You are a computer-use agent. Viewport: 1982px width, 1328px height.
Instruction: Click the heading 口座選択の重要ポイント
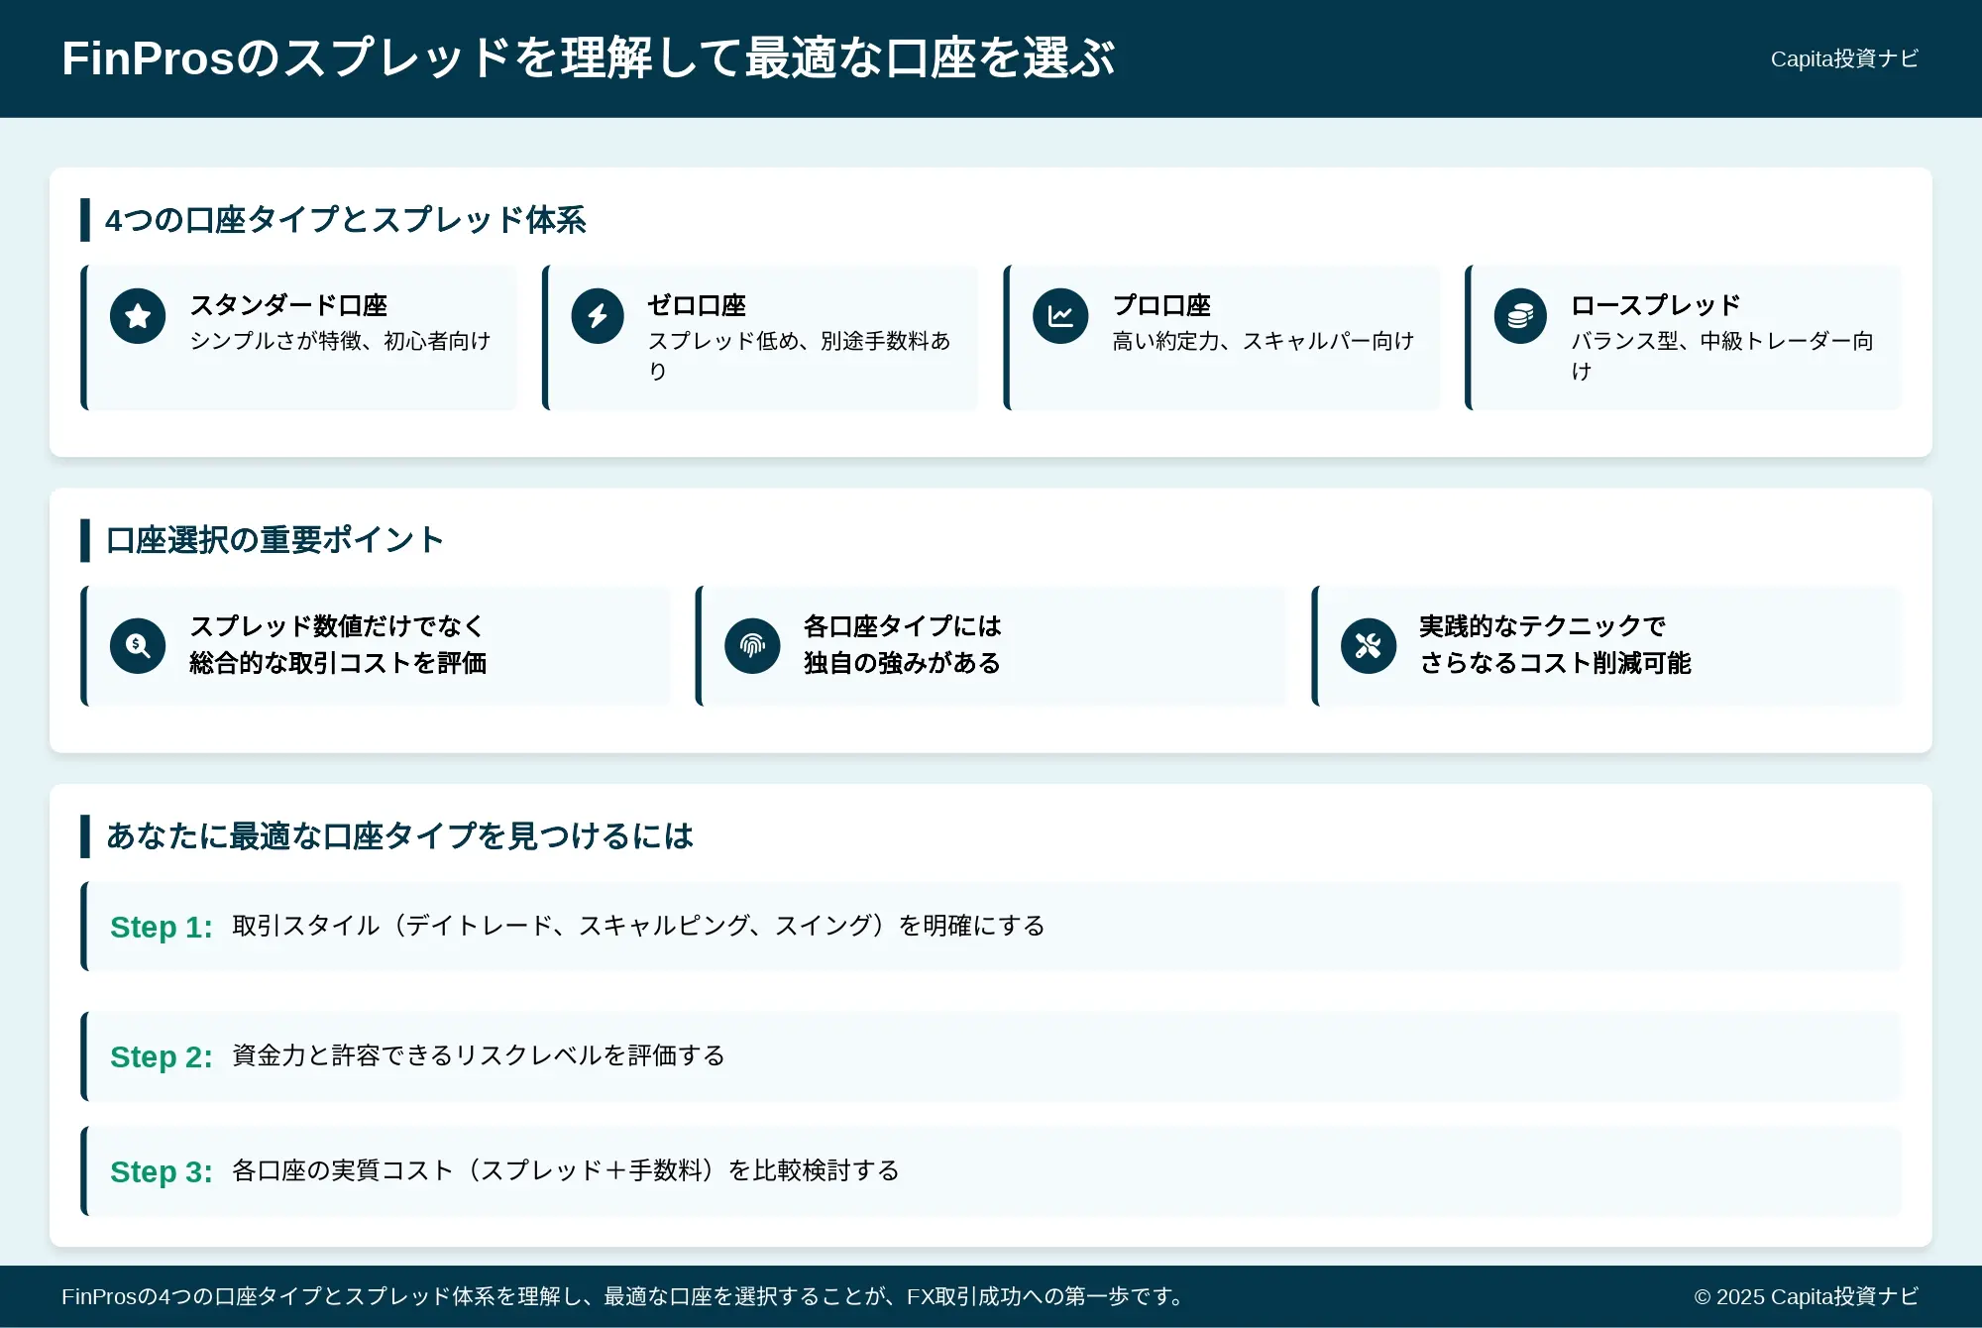[x=275, y=540]
